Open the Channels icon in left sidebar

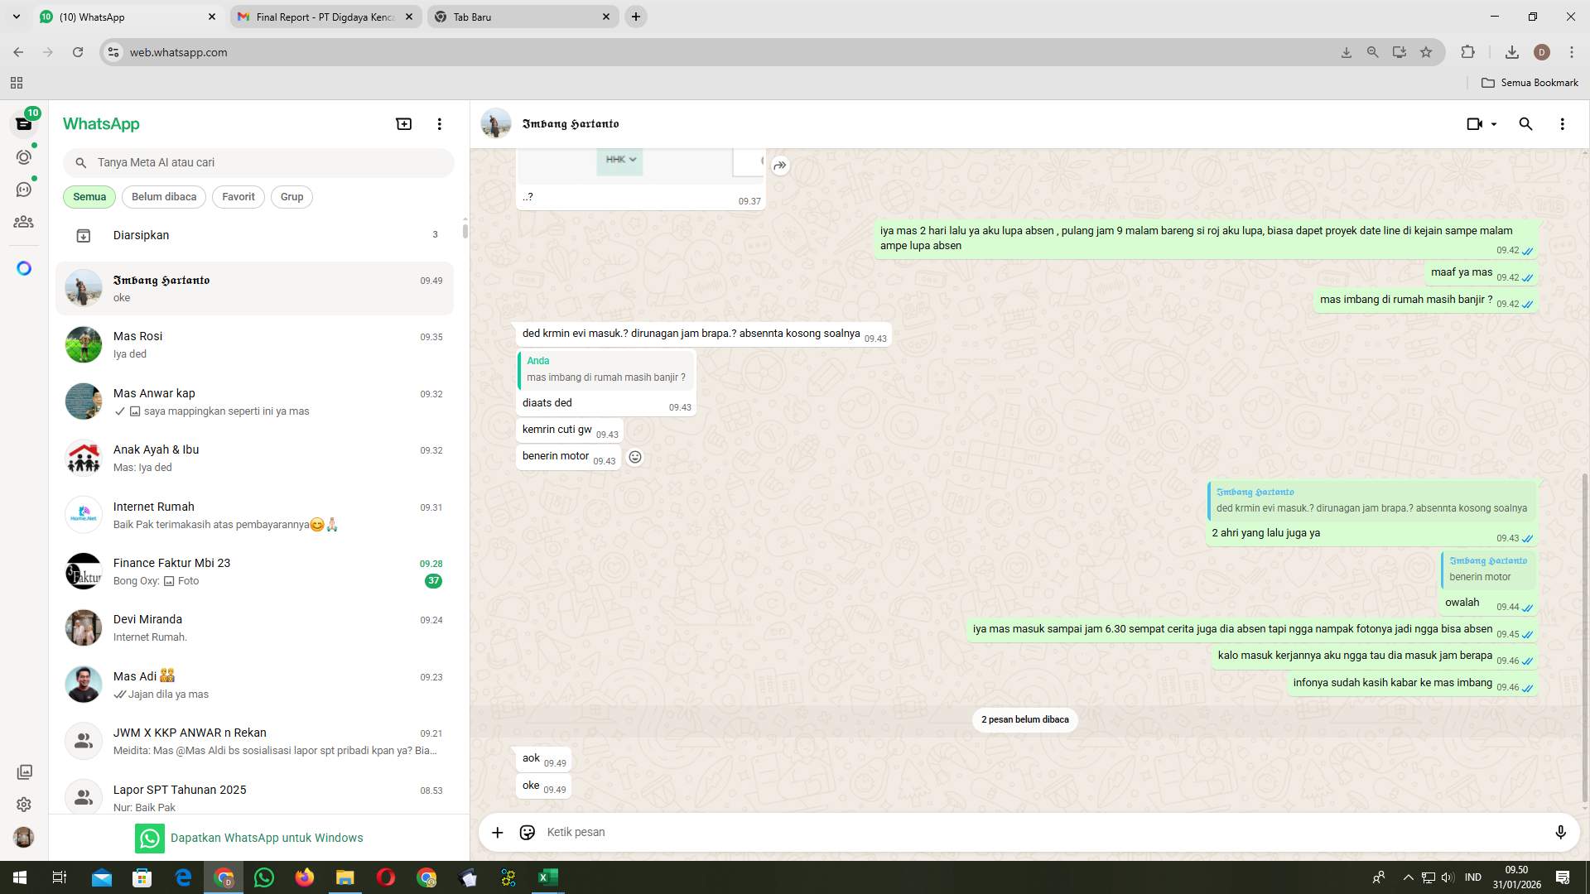[x=24, y=189]
